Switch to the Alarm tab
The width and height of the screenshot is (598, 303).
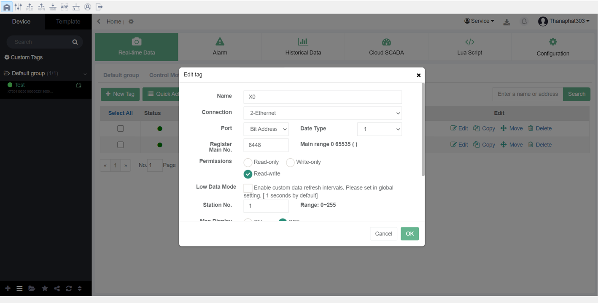tap(220, 47)
